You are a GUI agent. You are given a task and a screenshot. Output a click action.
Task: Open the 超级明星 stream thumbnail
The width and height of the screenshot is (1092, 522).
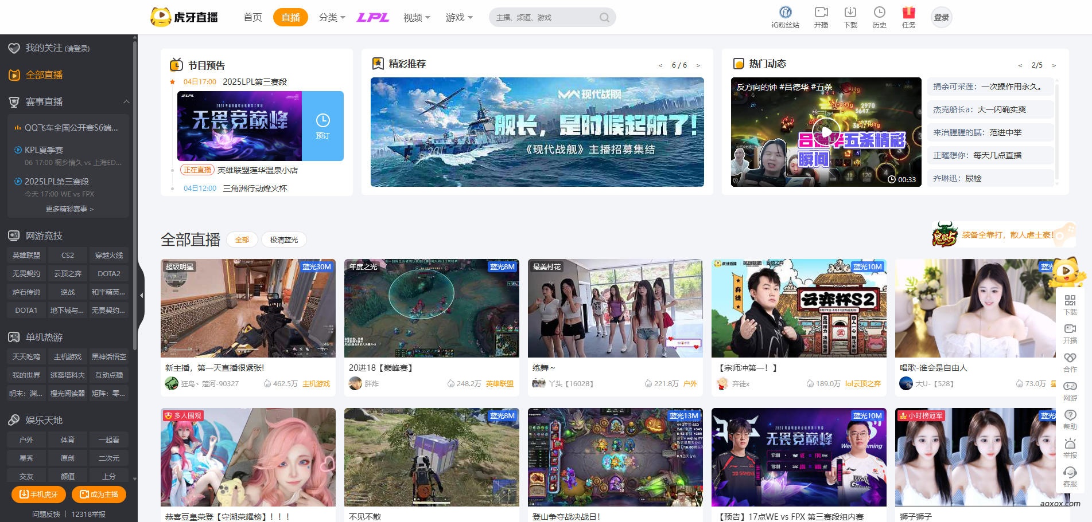tap(248, 308)
